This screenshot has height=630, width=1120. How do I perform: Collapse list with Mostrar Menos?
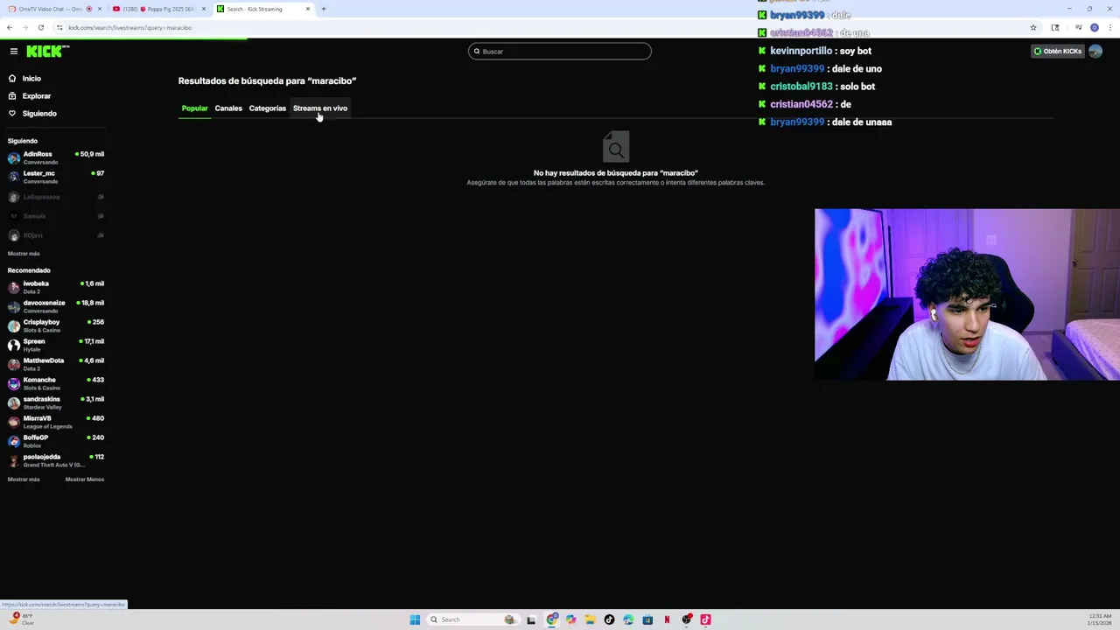[x=84, y=479]
